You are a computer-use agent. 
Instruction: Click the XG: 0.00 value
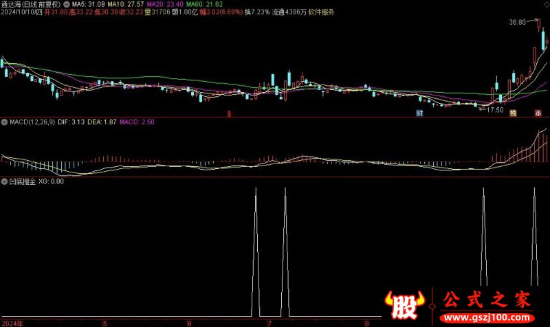click(x=51, y=181)
